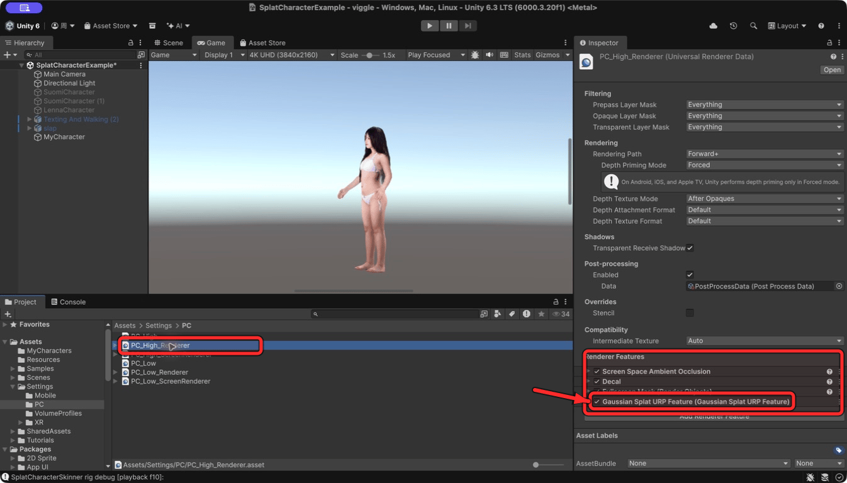The width and height of the screenshot is (847, 483).
Task: Click the Step forward button
Action: point(468,26)
